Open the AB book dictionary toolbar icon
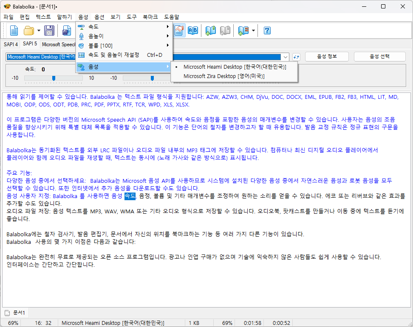This screenshot has height=327, width=413. click(193, 31)
